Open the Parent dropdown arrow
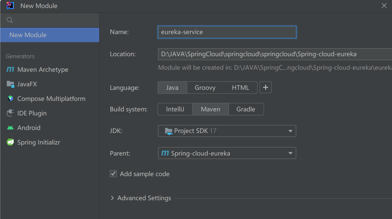 [290, 153]
